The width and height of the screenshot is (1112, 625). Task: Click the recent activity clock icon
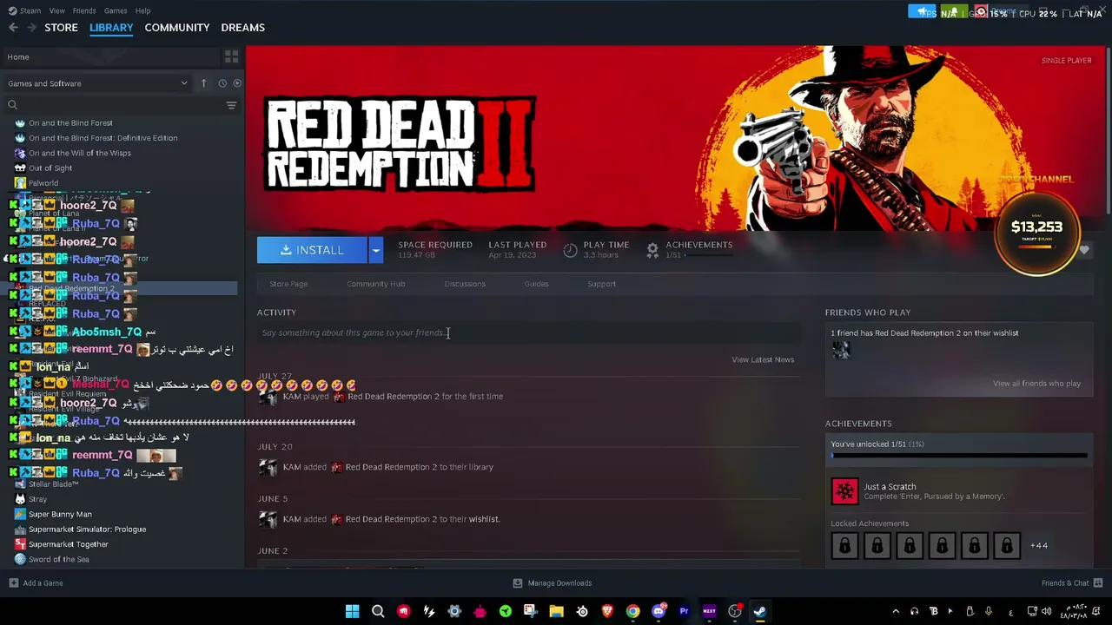[222, 83]
